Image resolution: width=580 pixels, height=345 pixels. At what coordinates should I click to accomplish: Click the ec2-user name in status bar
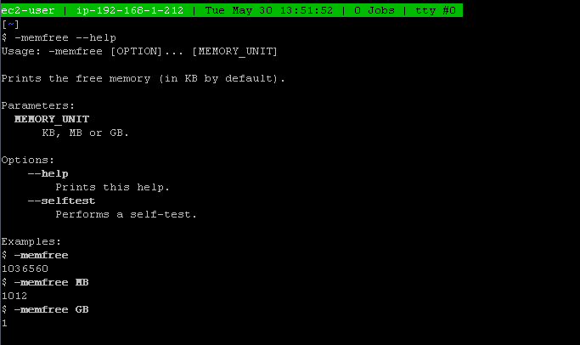pyautogui.click(x=28, y=10)
